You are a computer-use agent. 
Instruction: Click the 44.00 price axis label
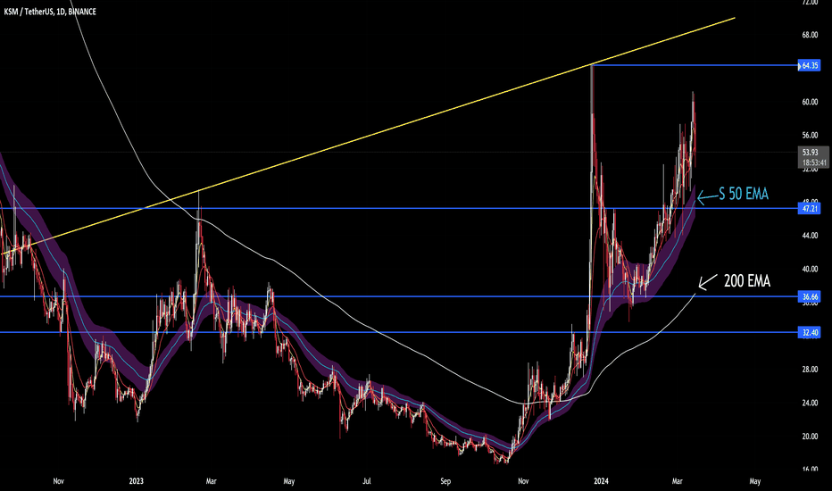point(810,236)
